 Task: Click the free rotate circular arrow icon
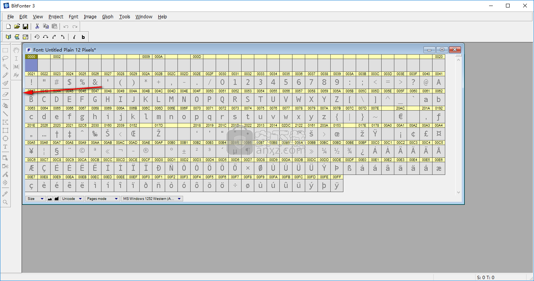37,37
